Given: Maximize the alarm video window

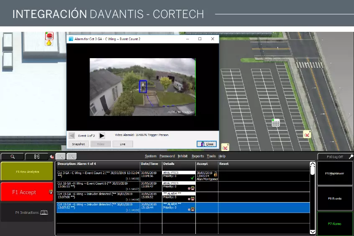Looking at the screenshot, I should [x=200, y=39].
